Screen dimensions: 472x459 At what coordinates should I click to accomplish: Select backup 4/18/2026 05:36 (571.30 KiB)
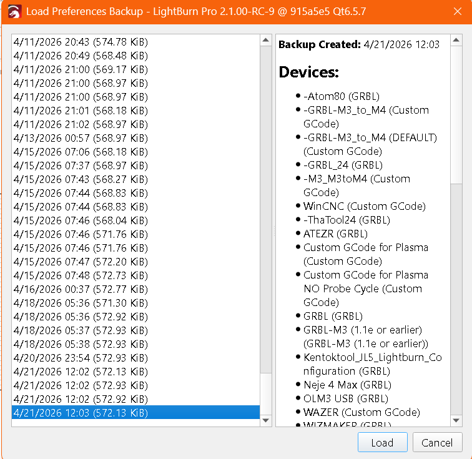point(81,303)
